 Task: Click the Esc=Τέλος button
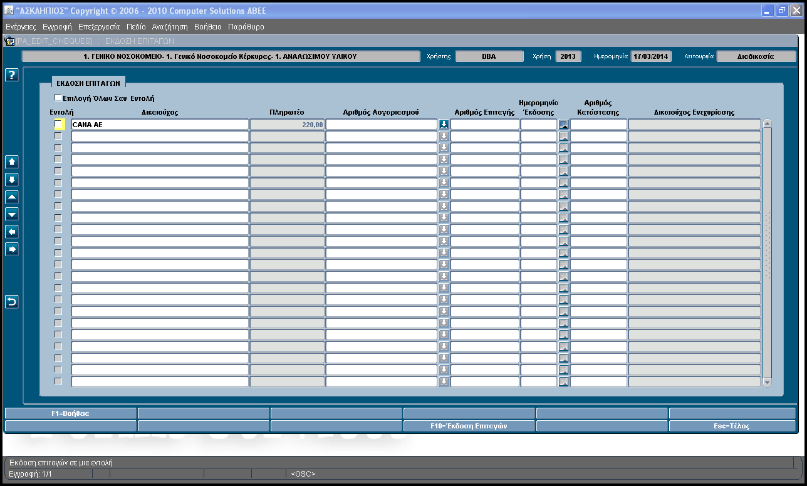coord(732,426)
